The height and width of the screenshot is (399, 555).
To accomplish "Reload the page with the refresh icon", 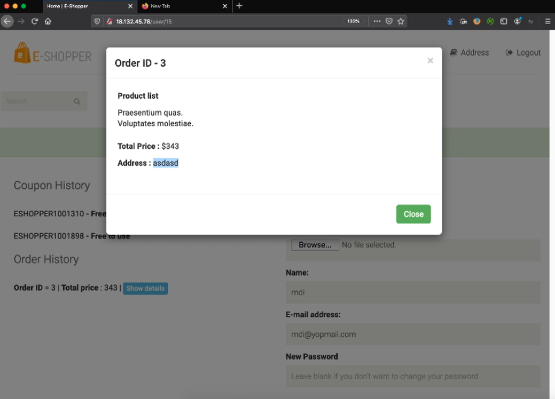I will (35, 21).
